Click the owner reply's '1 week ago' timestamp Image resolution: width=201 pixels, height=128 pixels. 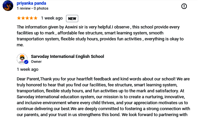(28, 69)
